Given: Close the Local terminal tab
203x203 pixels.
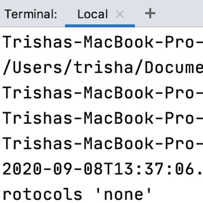Looking at the screenshot, I should [120, 14].
